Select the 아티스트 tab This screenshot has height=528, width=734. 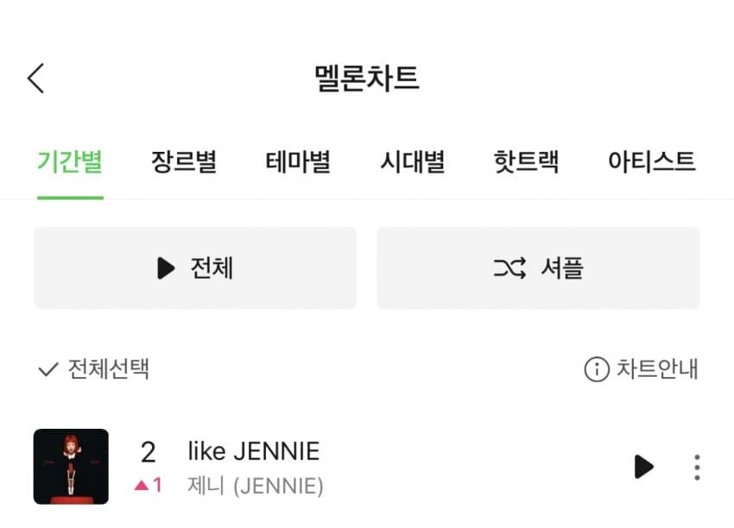click(x=652, y=162)
